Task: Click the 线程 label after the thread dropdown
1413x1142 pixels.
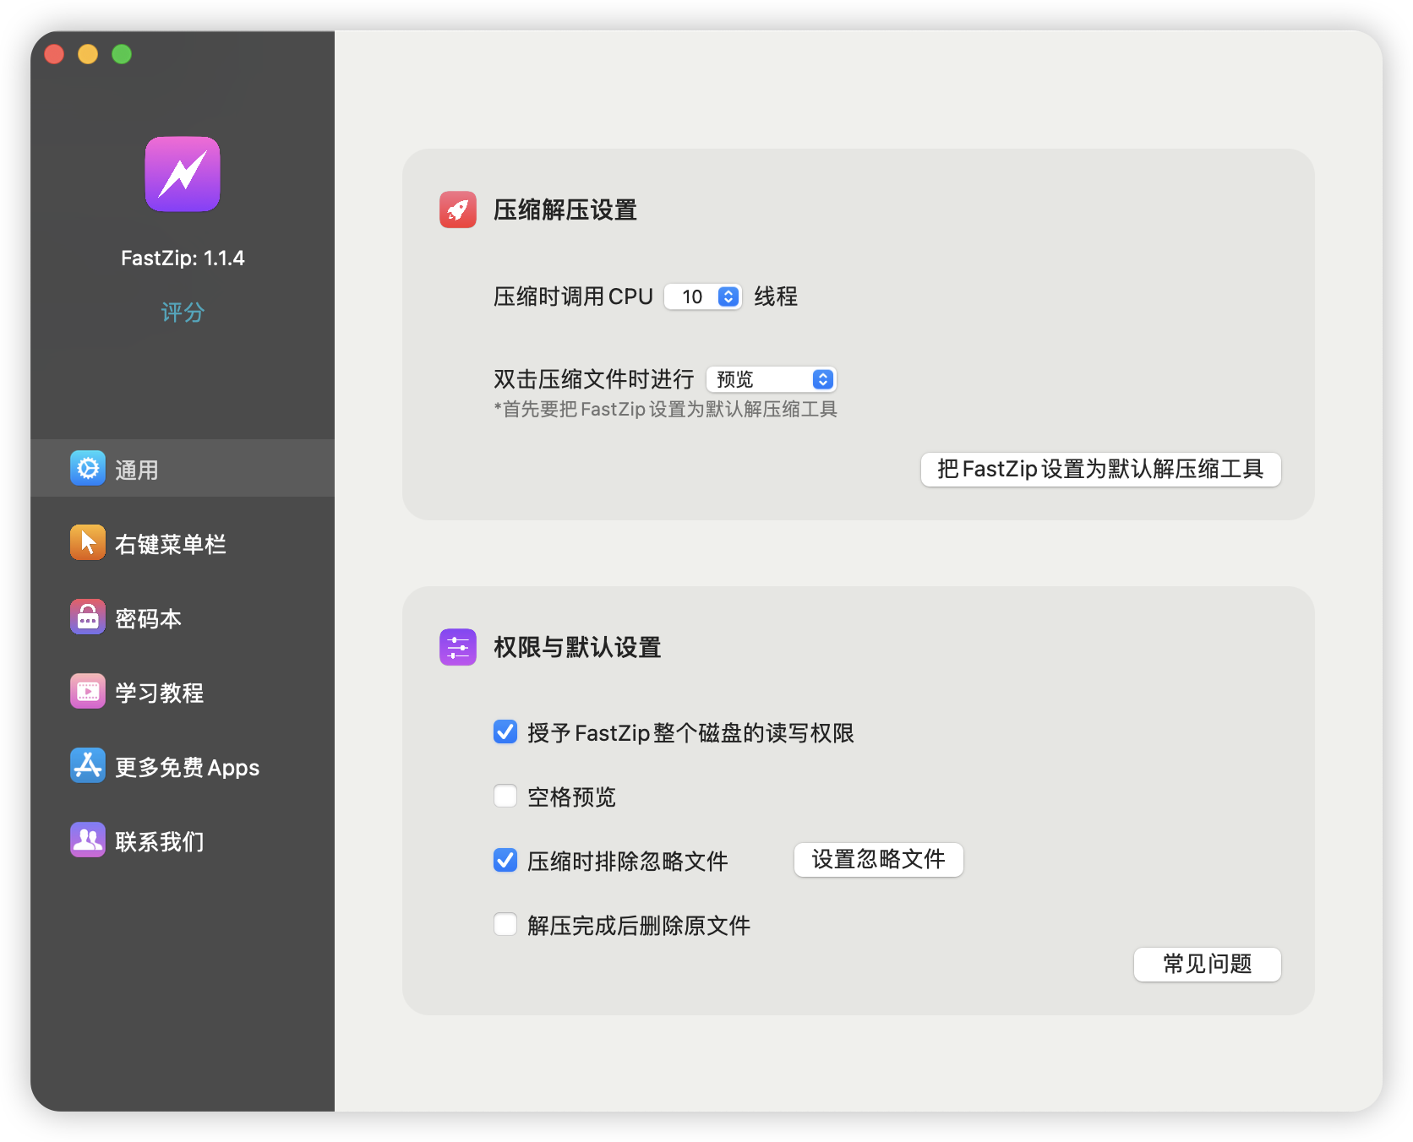Action: pos(776,296)
